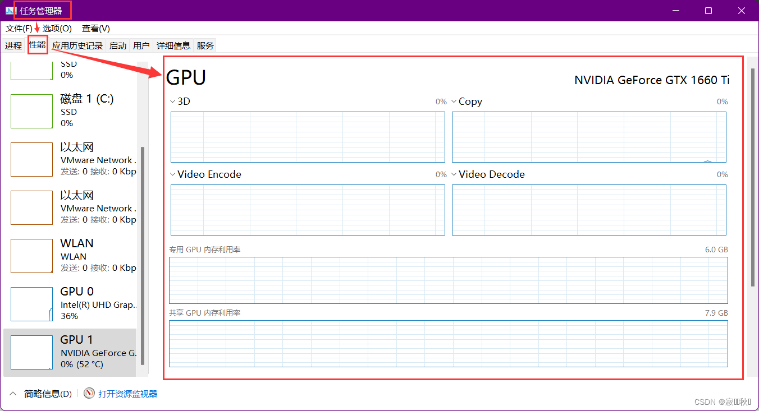Expand the 3D engine dropdown
The image size is (759, 411).
point(172,101)
